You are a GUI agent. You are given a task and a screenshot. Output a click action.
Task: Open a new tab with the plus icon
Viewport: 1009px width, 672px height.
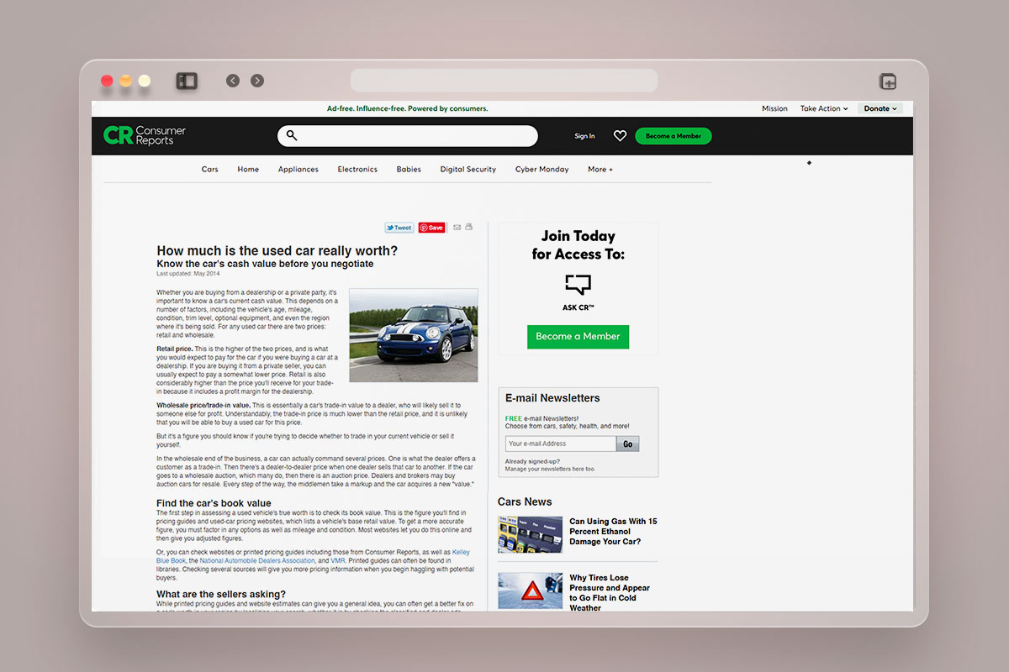pyautogui.click(x=888, y=80)
